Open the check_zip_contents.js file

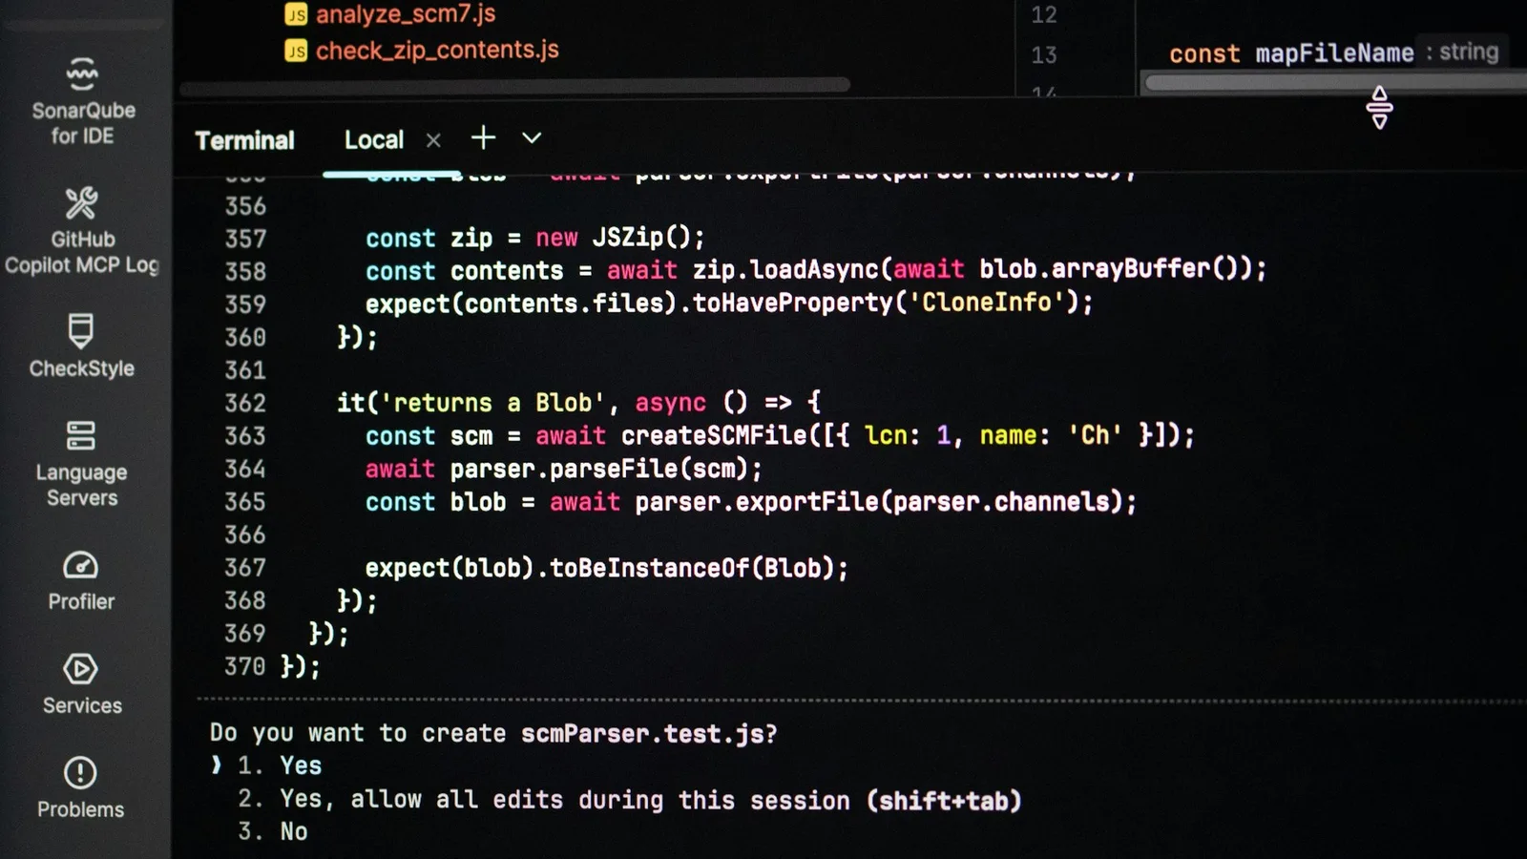coord(437,50)
